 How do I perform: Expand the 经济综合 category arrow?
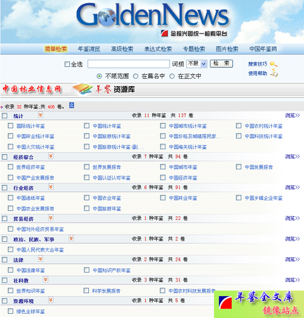(50, 156)
